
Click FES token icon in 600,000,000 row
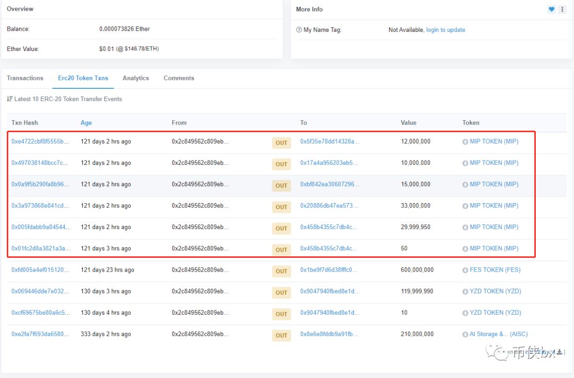coord(465,270)
